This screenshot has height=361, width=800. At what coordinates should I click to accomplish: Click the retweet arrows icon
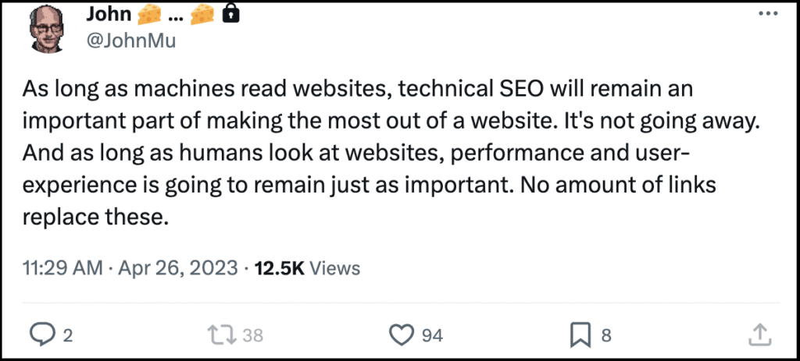[223, 334]
